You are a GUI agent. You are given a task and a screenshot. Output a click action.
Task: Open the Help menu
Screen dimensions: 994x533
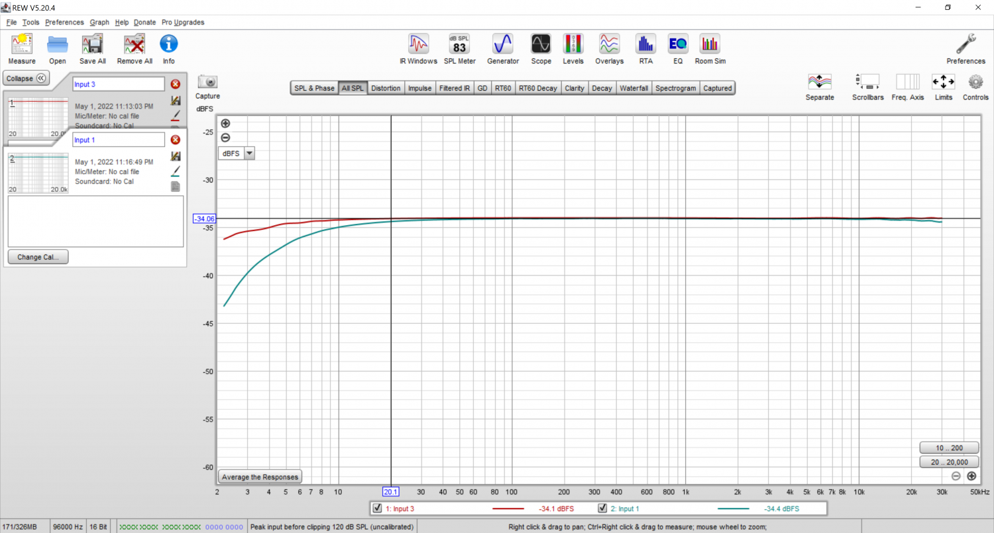[x=122, y=22]
